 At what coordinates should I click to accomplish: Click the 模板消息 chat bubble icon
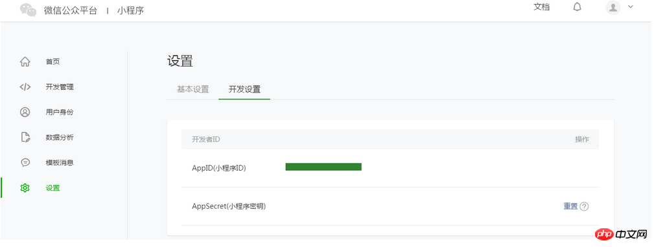[25, 162]
